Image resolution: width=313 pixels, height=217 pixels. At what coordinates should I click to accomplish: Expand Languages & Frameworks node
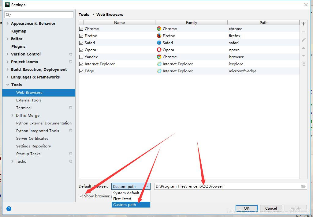pos(7,77)
